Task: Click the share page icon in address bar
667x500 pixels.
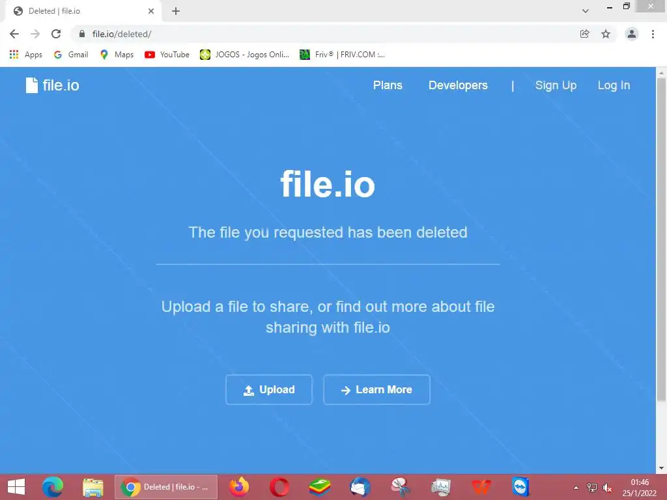Action: pyautogui.click(x=584, y=34)
